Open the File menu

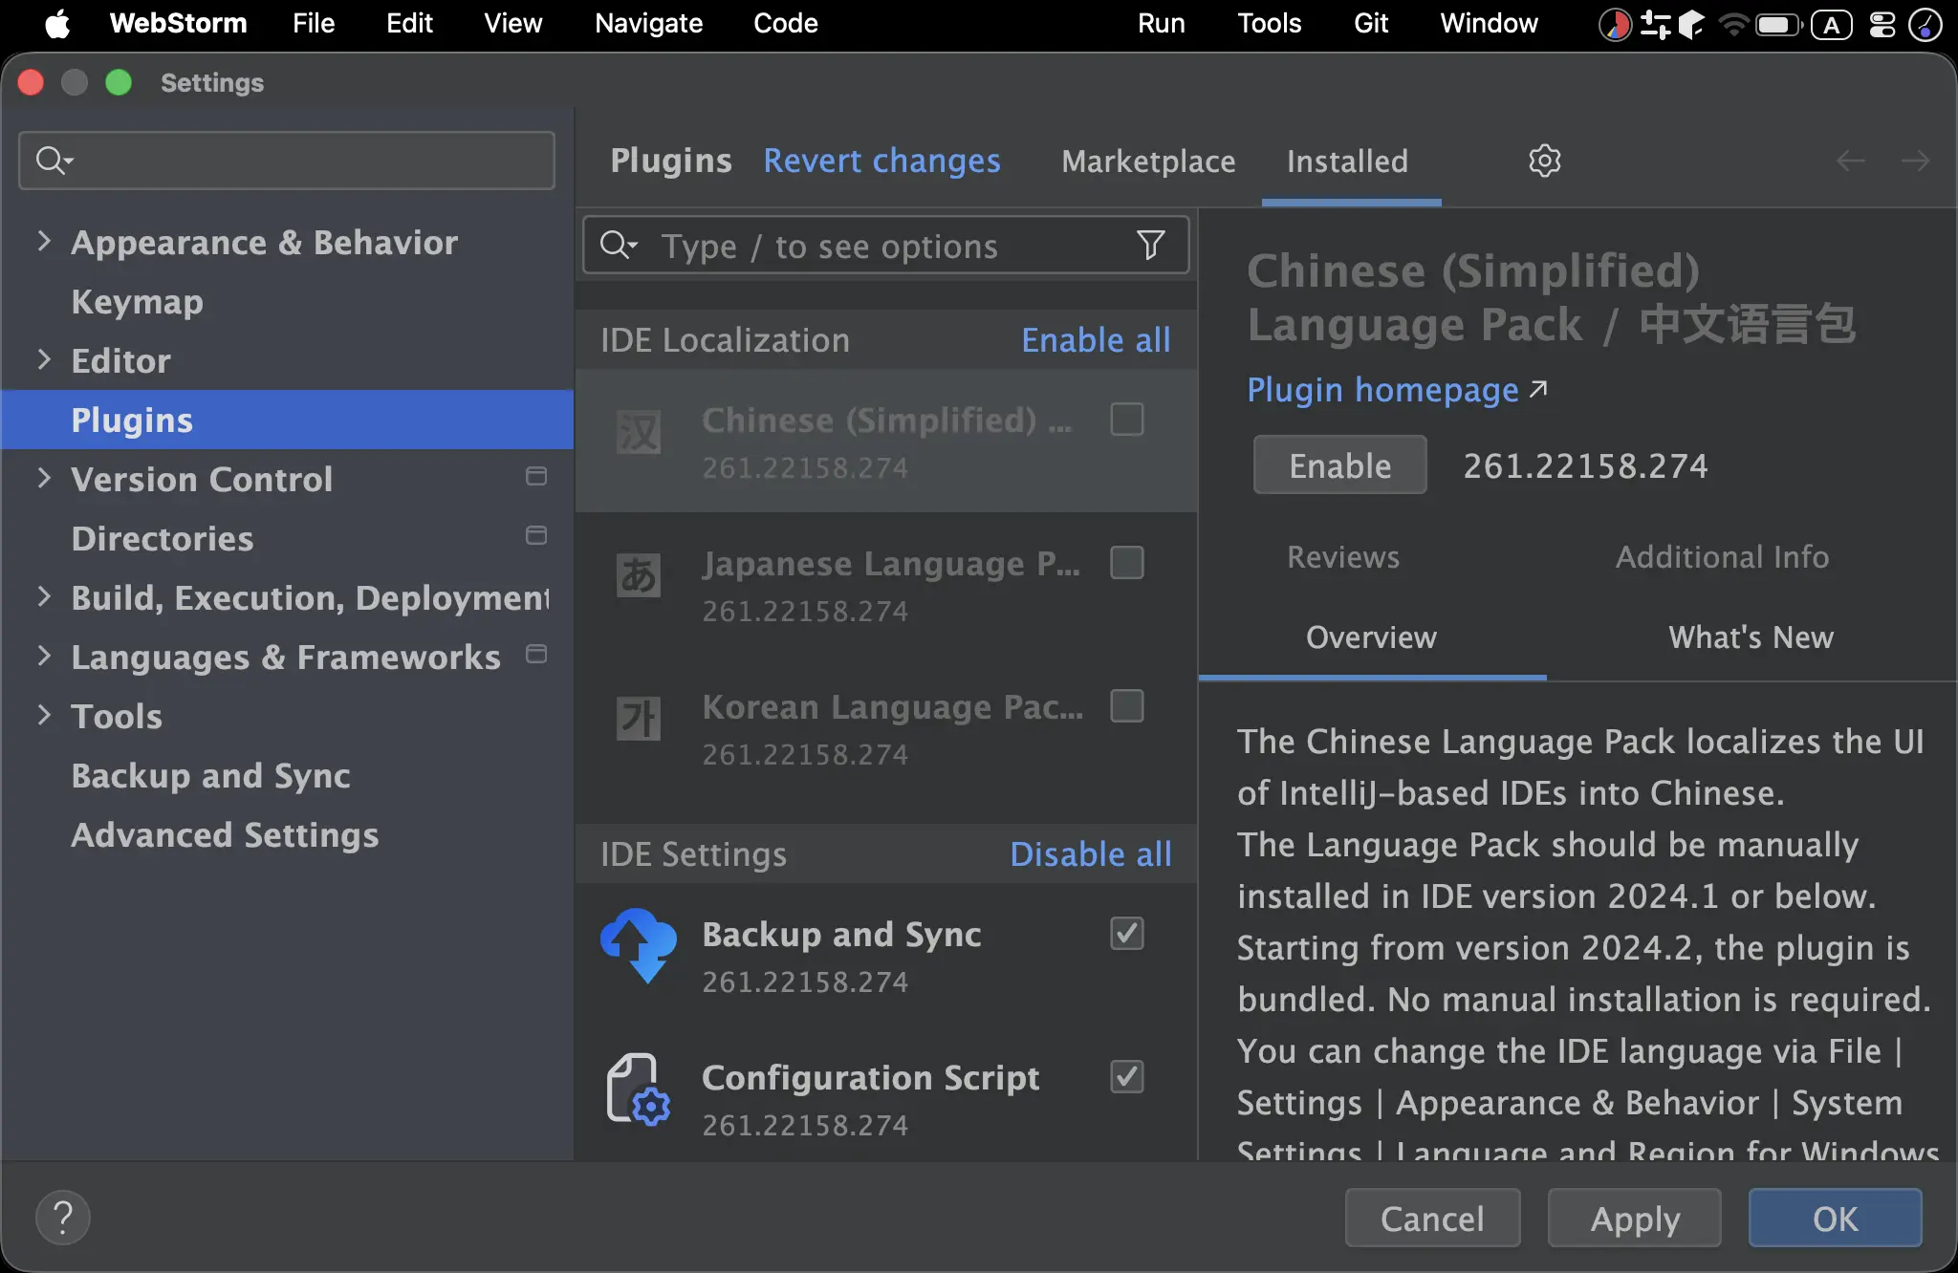pyautogui.click(x=314, y=24)
